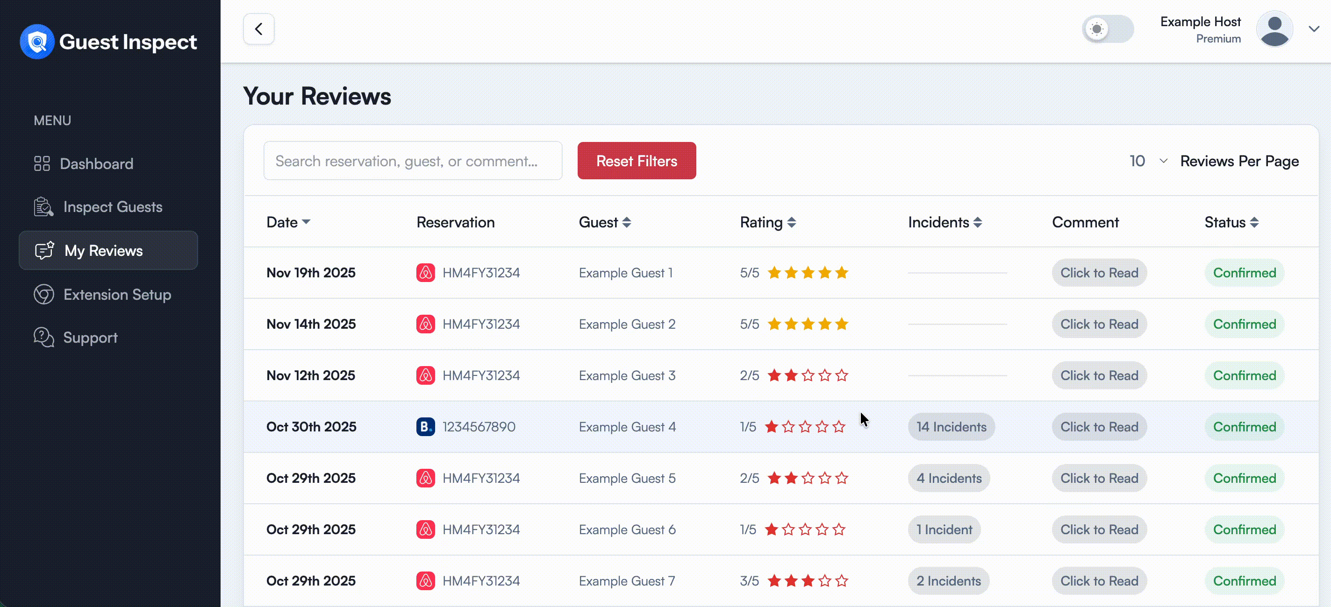Click the back arrow button
Viewport: 1331px width, 607px height.
click(x=259, y=29)
